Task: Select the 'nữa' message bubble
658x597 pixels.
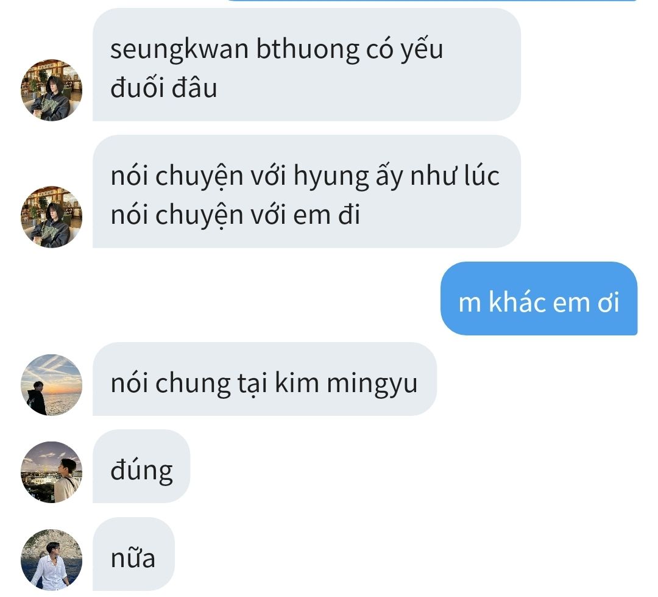Action: (x=133, y=554)
